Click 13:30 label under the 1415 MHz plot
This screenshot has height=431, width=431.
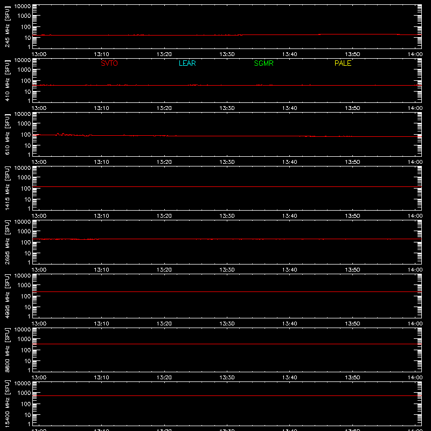(227, 216)
